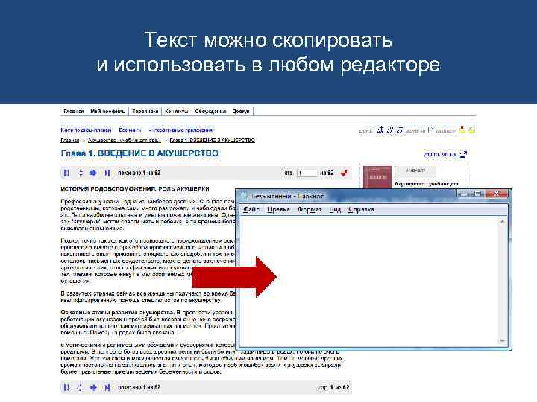Image resolution: width=537 pixels, height=402 pixels.
Task: Close the Notepad window
Action: [497, 194]
